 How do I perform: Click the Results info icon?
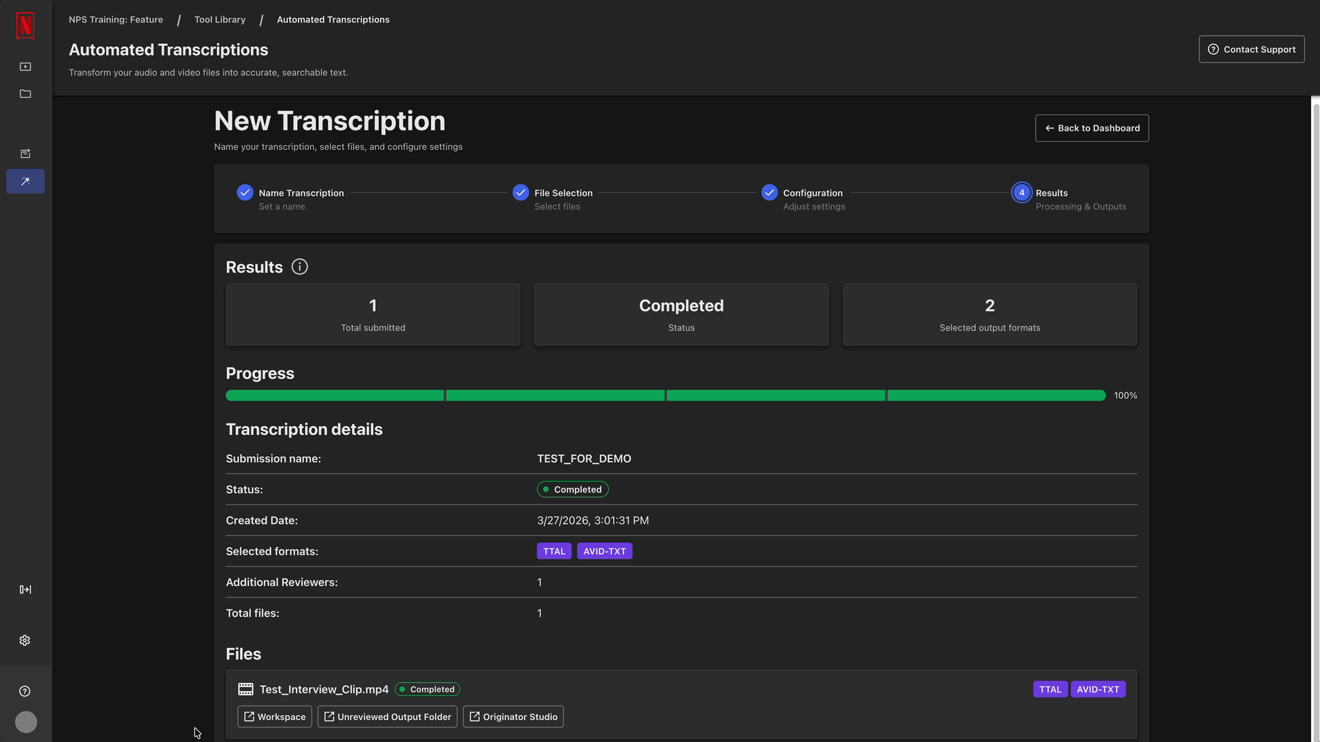[x=300, y=267]
